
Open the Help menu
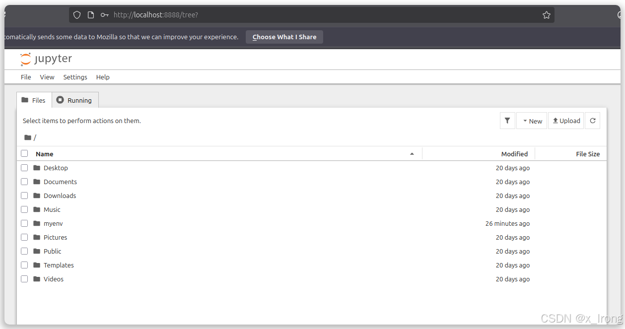[103, 77]
